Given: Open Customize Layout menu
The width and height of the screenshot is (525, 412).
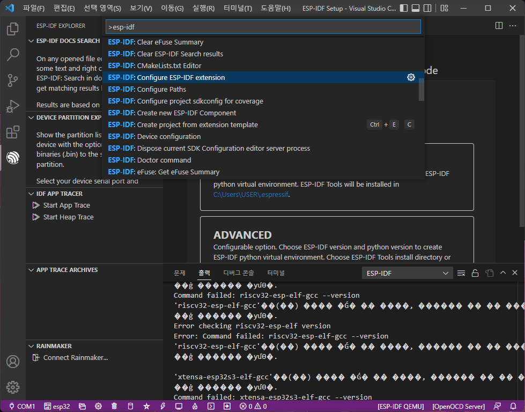Looking at the screenshot, I should (x=445, y=8).
